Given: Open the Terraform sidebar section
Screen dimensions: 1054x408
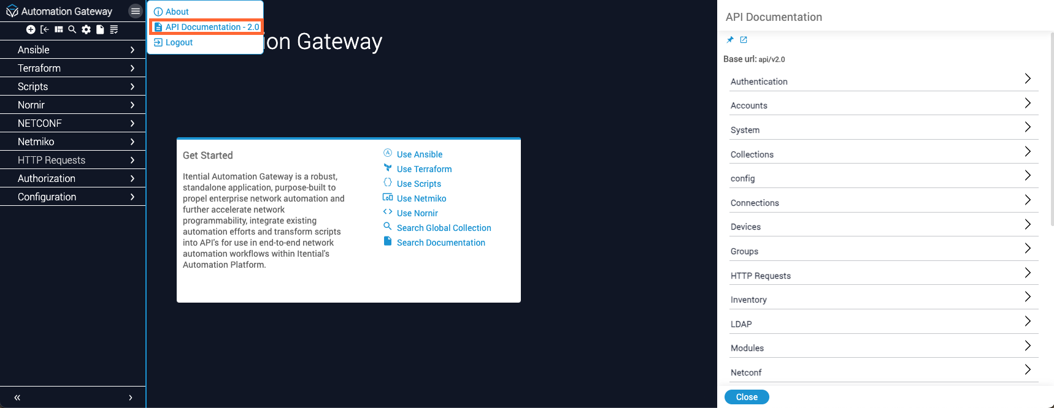Looking at the screenshot, I should click(73, 68).
